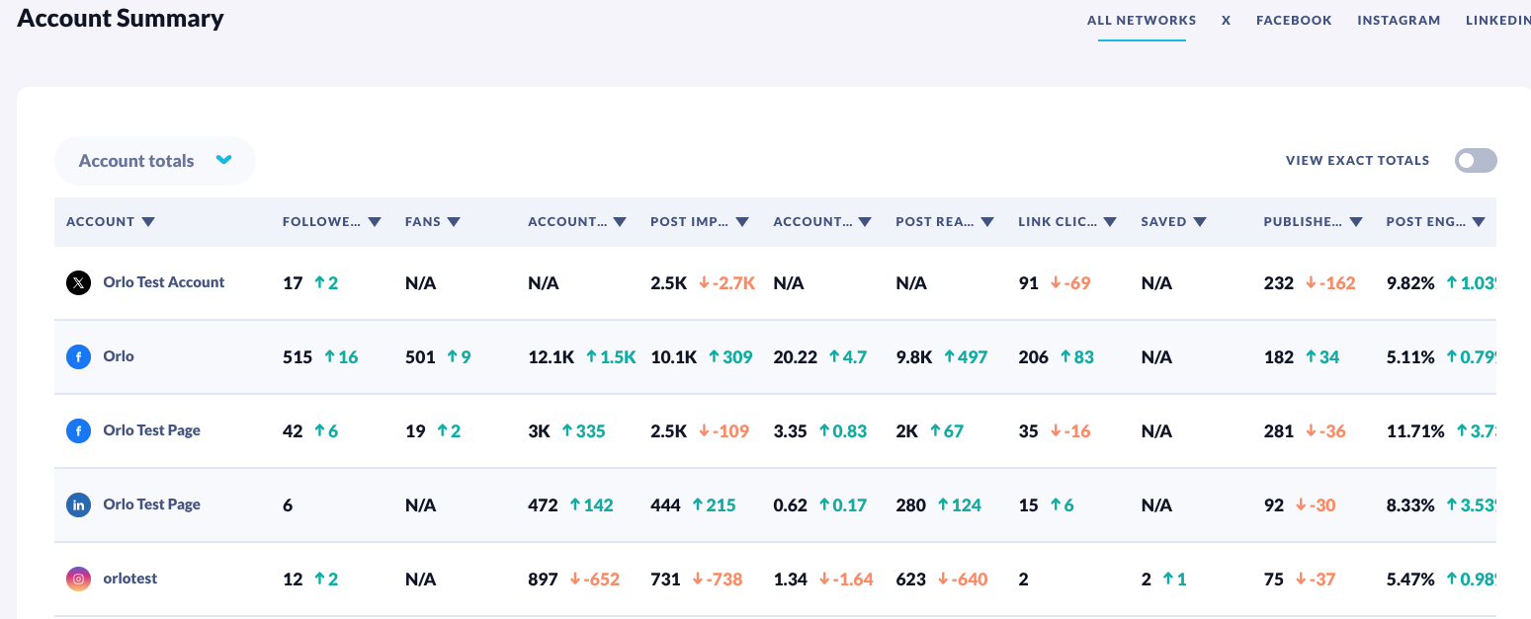Select the X network tab

coord(1226,20)
